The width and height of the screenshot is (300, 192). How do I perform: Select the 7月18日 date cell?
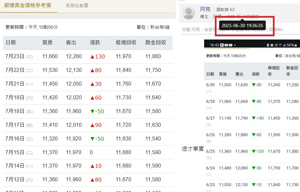[19, 111]
